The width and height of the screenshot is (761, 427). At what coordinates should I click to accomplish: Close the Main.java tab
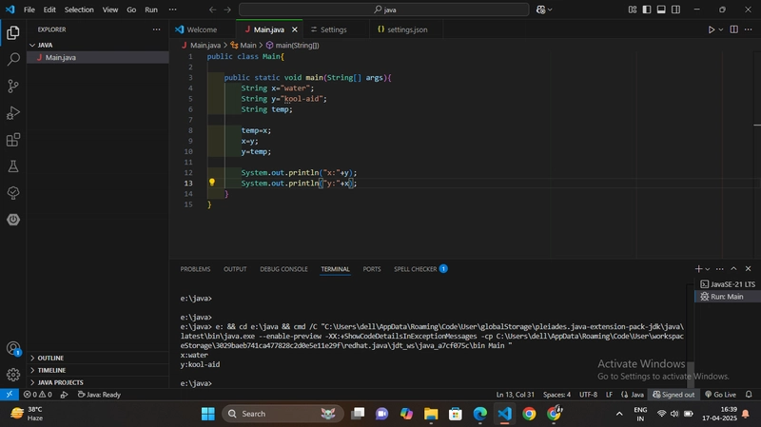pos(295,29)
